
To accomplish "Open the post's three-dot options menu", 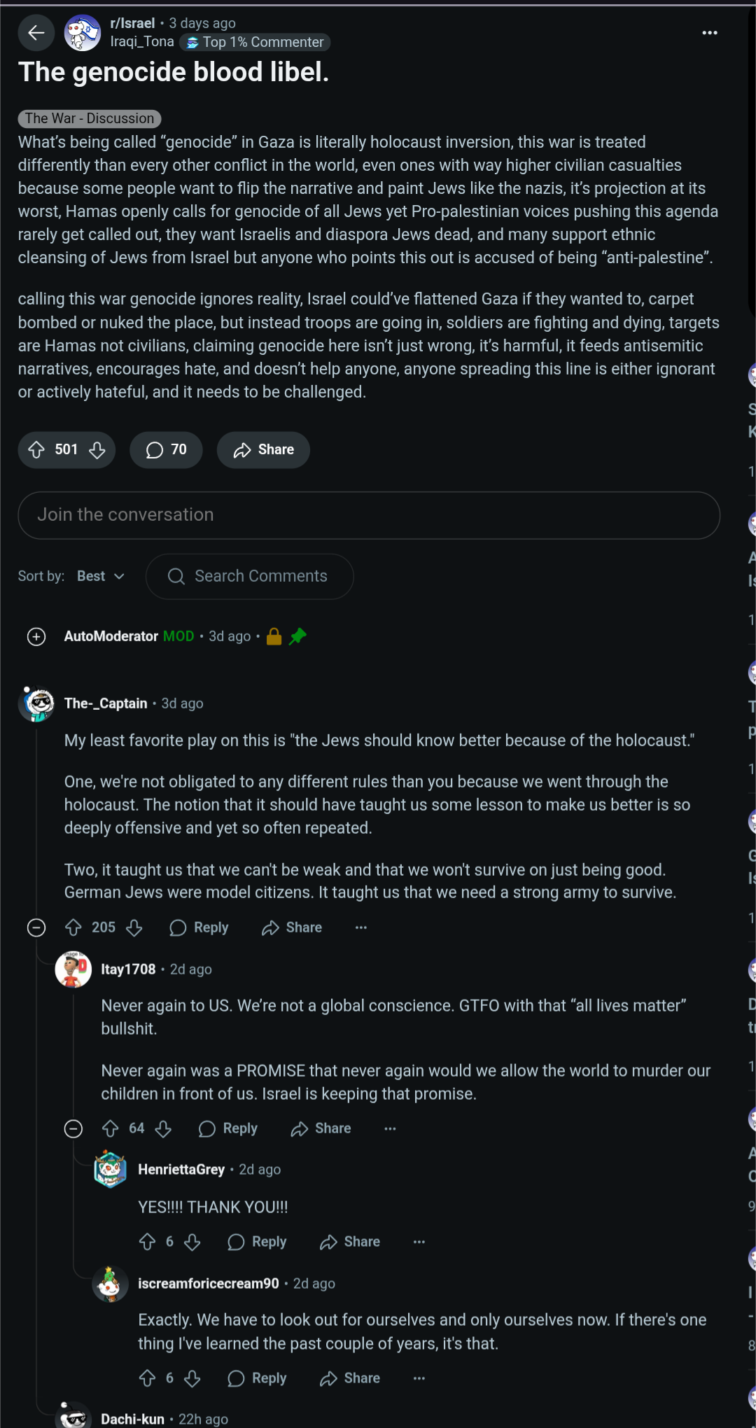I will point(709,33).
